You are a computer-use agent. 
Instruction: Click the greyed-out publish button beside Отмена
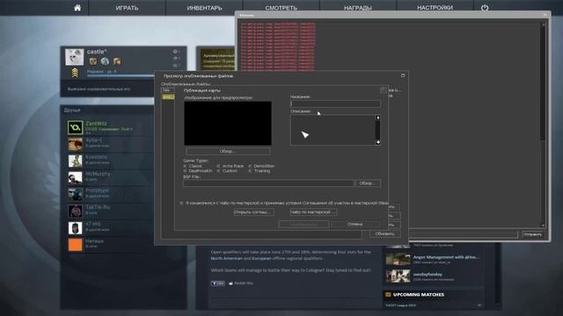pos(303,225)
